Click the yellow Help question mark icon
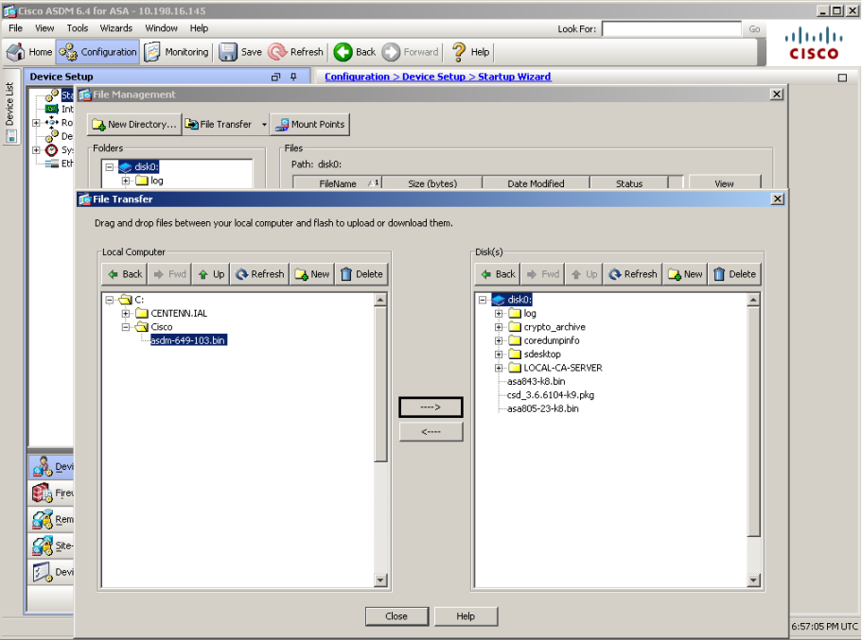This screenshot has width=862, height=640. point(459,52)
